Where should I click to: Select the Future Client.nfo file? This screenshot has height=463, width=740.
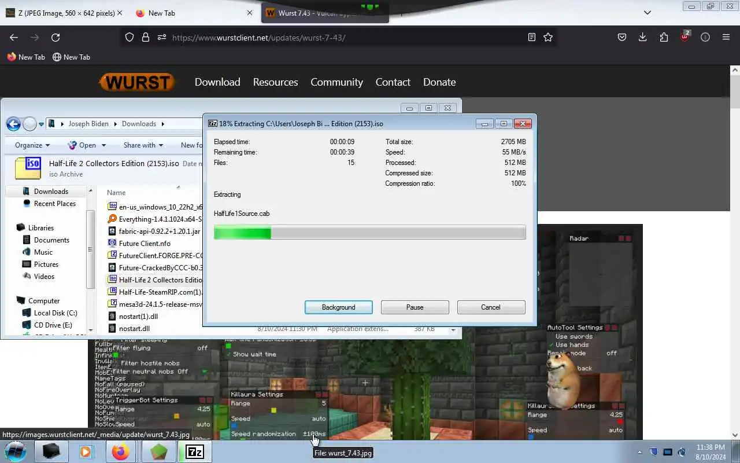[145, 243]
